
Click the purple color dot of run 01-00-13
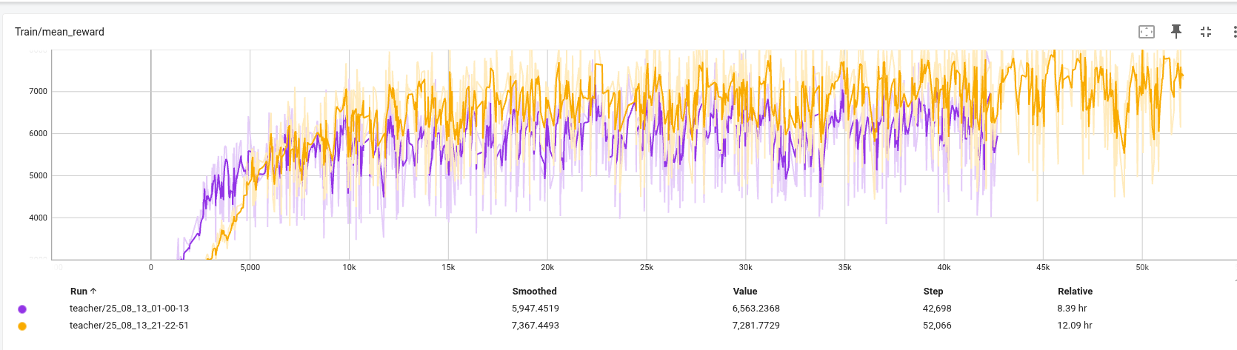click(22, 309)
